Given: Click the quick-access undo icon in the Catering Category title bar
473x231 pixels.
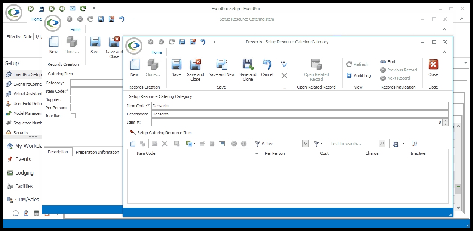Looking at the screenshot, I should pyautogui.click(x=203, y=42).
